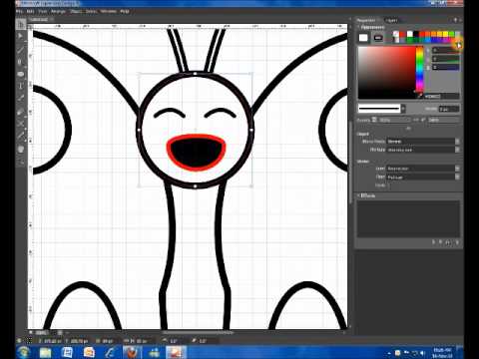Screen dimensions: 479x359
Task: Open the File menu
Action: tap(19, 11)
